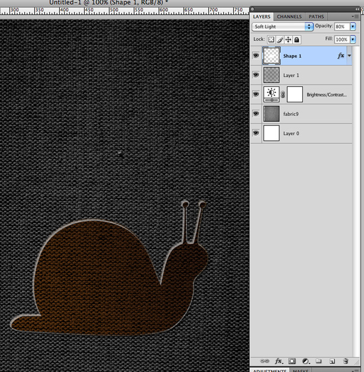364x372 pixels.
Task: Expand Shape 1 layer effects arrow
Action: click(x=349, y=56)
